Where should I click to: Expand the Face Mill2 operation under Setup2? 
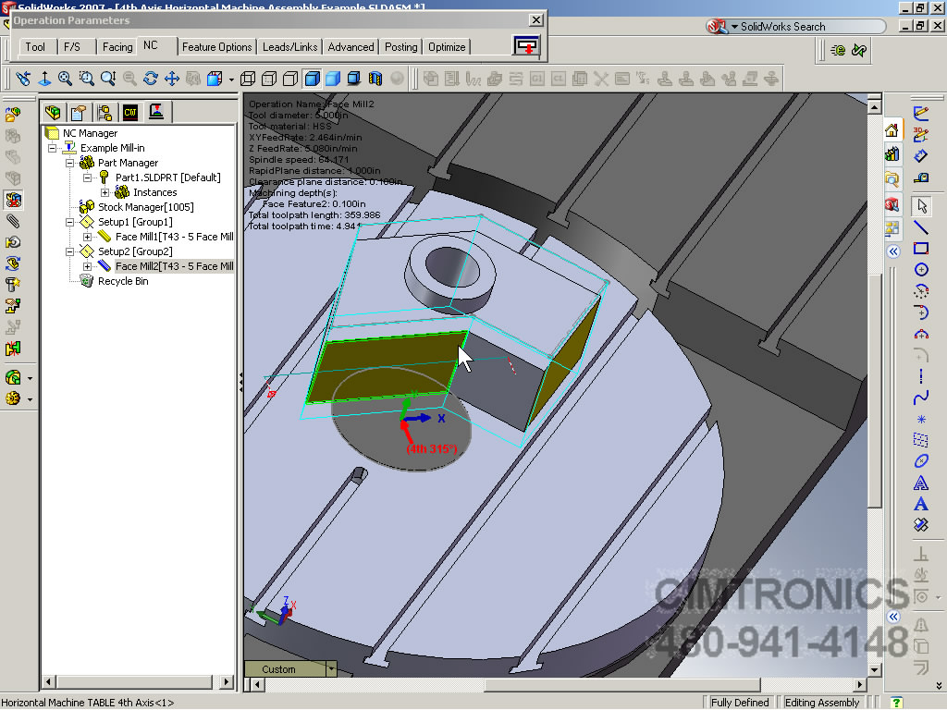88,266
